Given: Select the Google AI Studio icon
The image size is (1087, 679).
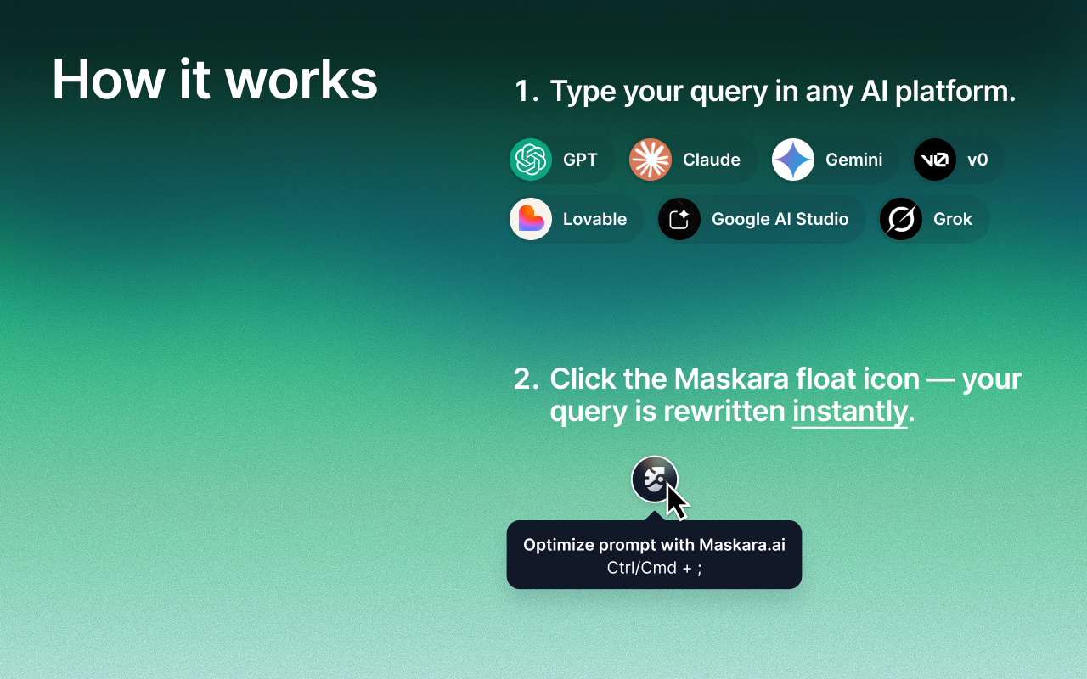Looking at the screenshot, I should (x=679, y=219).
